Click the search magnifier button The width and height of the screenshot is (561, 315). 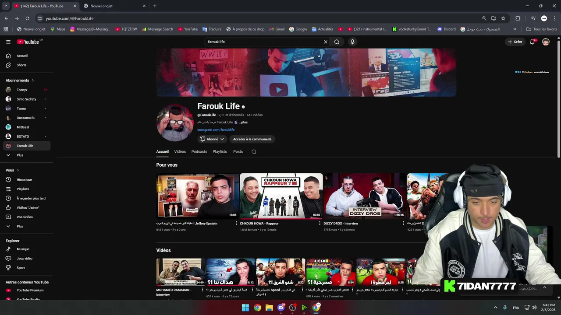(x=337, y=42)
